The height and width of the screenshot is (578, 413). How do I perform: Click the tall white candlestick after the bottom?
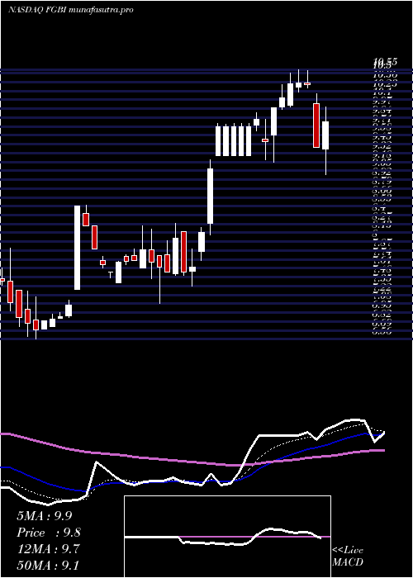point(78,248)
